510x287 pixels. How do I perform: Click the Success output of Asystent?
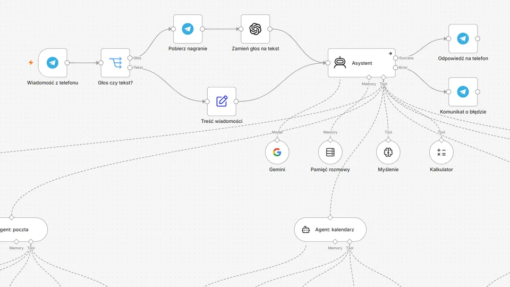(x=395, y=58)
